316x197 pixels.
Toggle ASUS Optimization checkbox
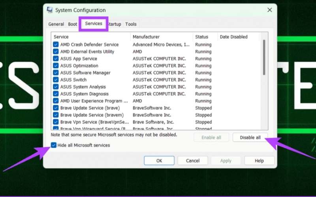(x=56, y=65)
